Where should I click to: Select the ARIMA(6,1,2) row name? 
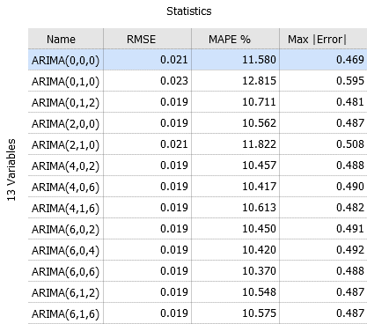point(65,292)
